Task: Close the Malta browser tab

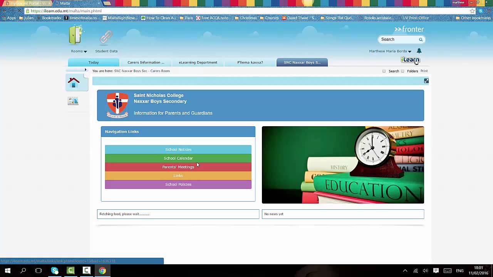Action: pos(98,3)
